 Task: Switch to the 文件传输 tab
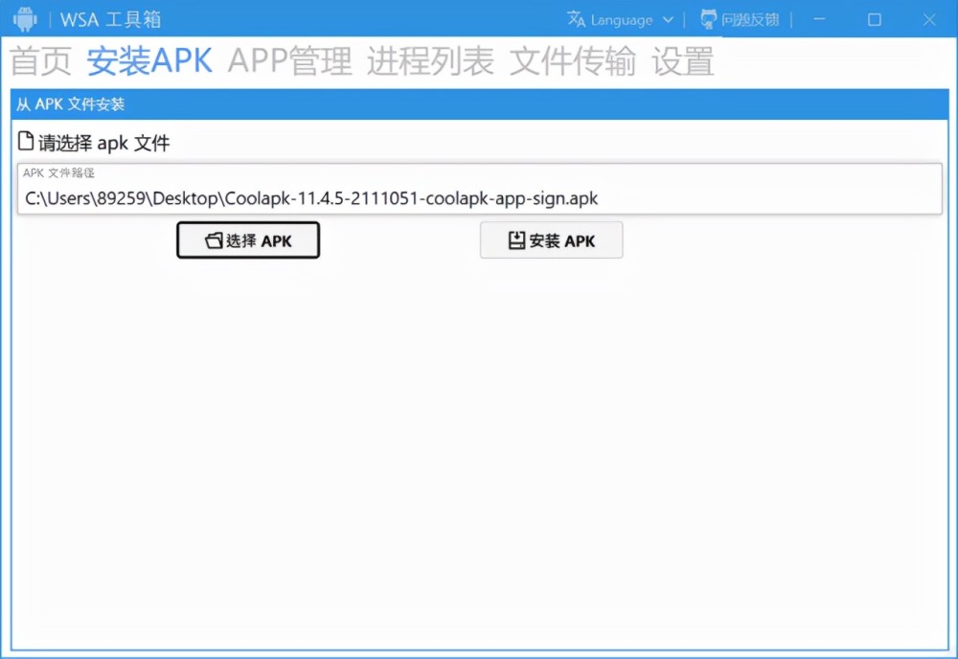tap(572, 61)
